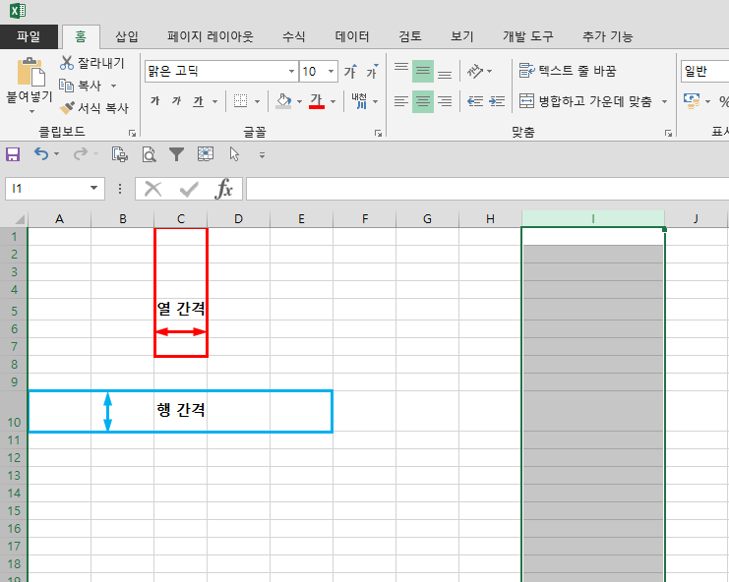Switch to 수식 (Formulas) tab
Viewport: 729px width, 582px height.
294,36
